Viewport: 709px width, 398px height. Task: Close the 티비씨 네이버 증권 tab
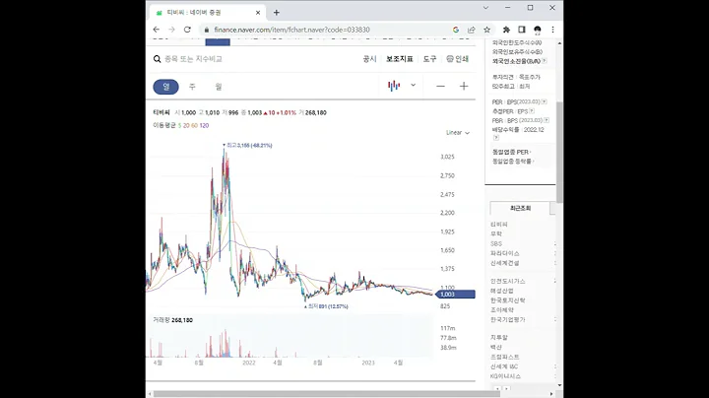(x=258, y=13)
